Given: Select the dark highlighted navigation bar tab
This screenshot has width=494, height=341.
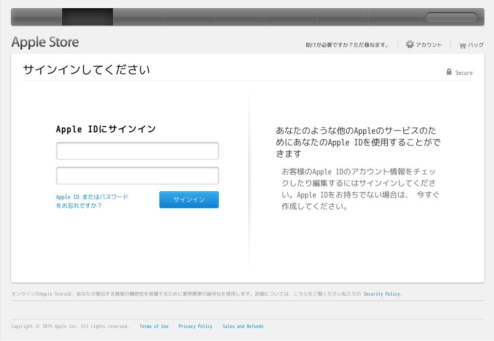Looking at the screenshot, I should [87, 17].
